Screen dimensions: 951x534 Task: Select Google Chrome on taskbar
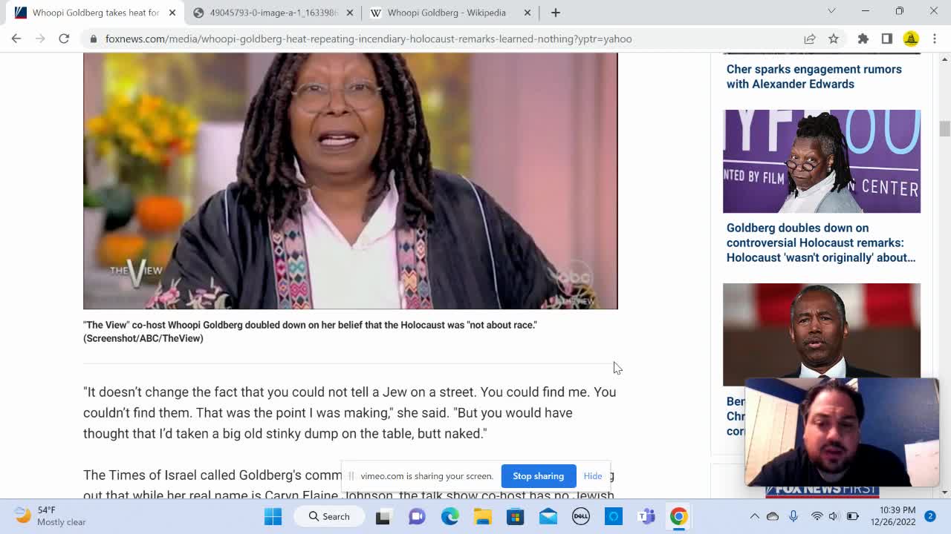pyautogui.click(x=678, y=516)
